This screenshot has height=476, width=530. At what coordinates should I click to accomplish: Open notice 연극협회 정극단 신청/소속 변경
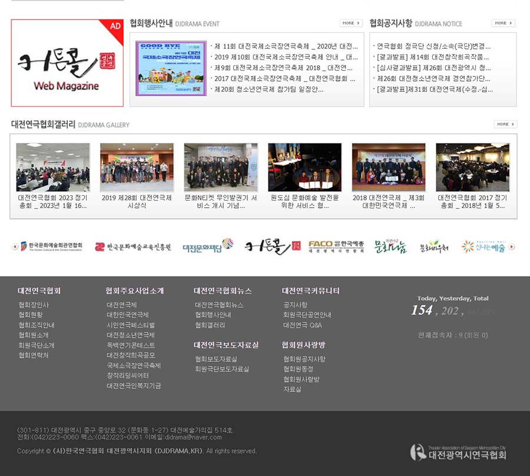coord(433,46)
